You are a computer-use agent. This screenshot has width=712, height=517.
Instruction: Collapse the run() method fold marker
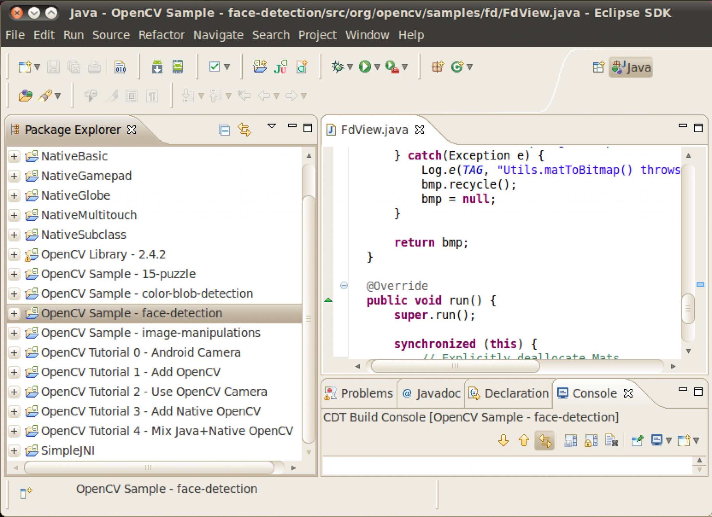pos(344,285)
